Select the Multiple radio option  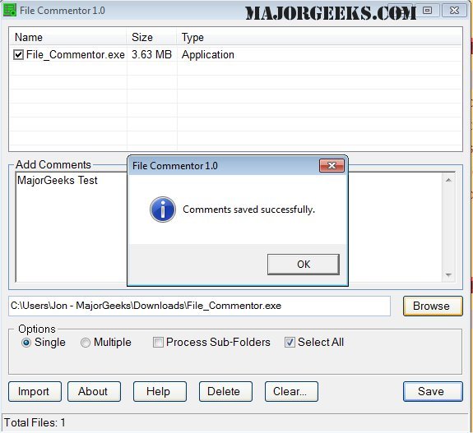click(86, 343)
